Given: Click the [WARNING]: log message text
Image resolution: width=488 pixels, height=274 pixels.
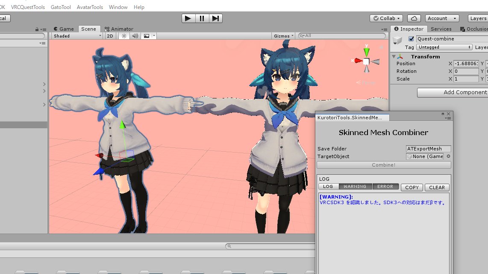Looking at the screenshot, I should (x=336, y=197).
